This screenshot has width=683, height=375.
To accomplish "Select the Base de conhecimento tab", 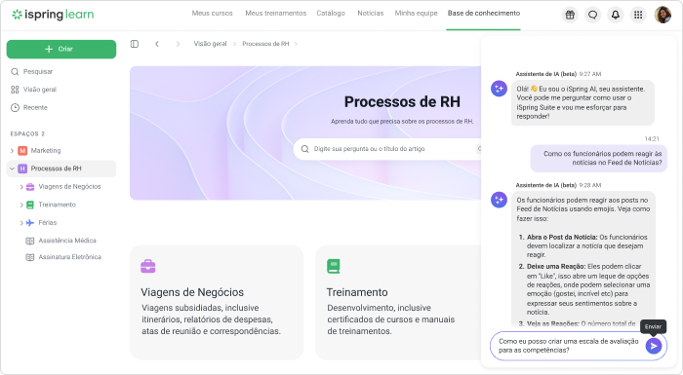I will [484, 13].
